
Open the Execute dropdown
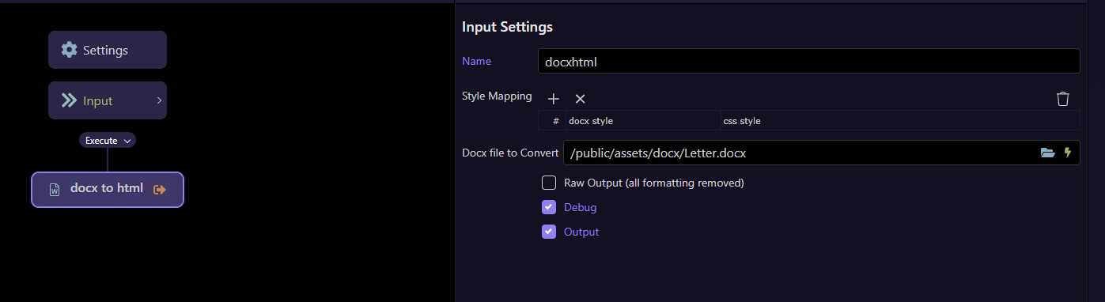click(108, 140)
